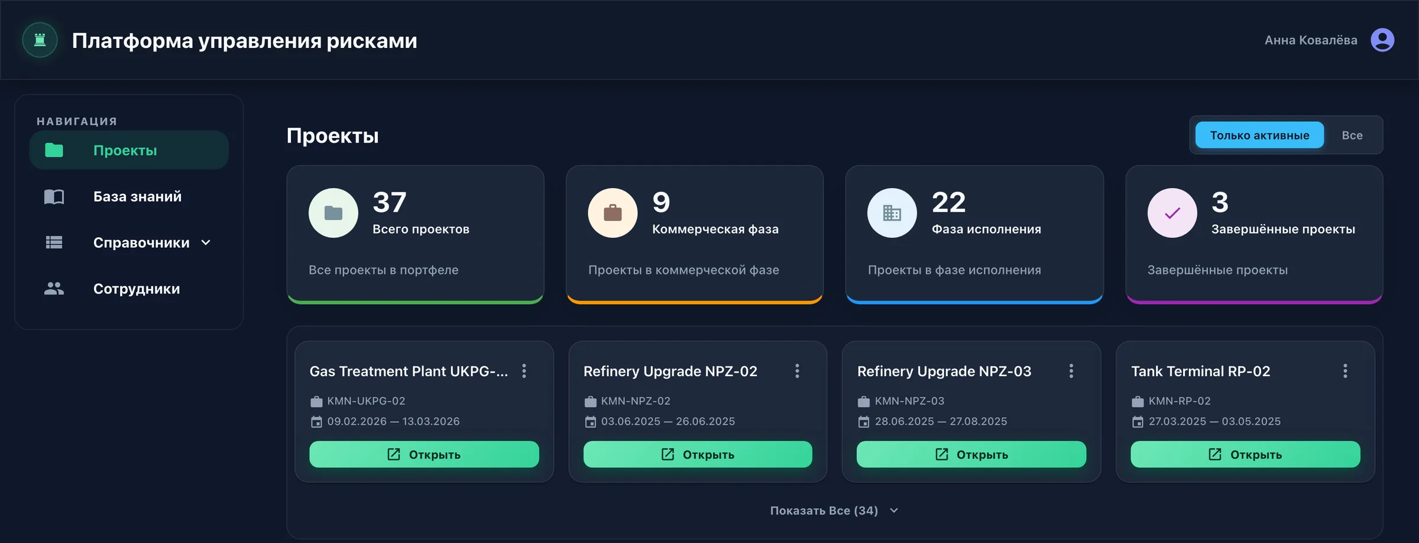Select the Только активные filter toggle
Viewport: 1419px width, 543px height.
point(1259,135)
